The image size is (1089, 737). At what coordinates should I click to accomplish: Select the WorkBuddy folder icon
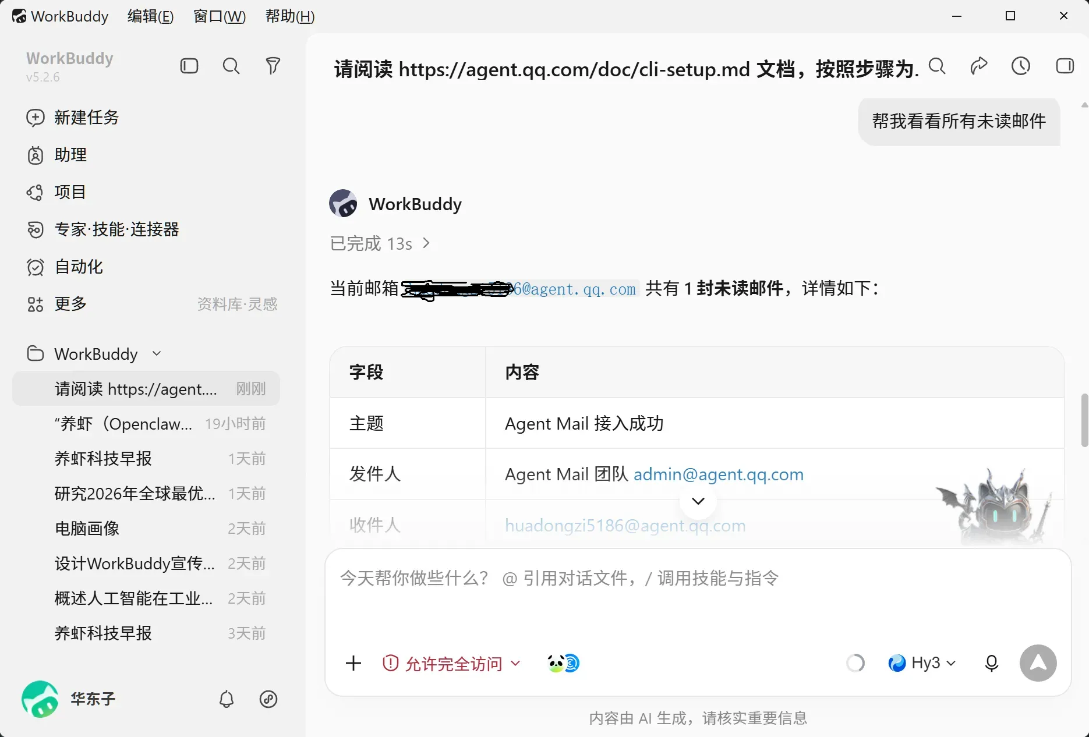point(36,354)
